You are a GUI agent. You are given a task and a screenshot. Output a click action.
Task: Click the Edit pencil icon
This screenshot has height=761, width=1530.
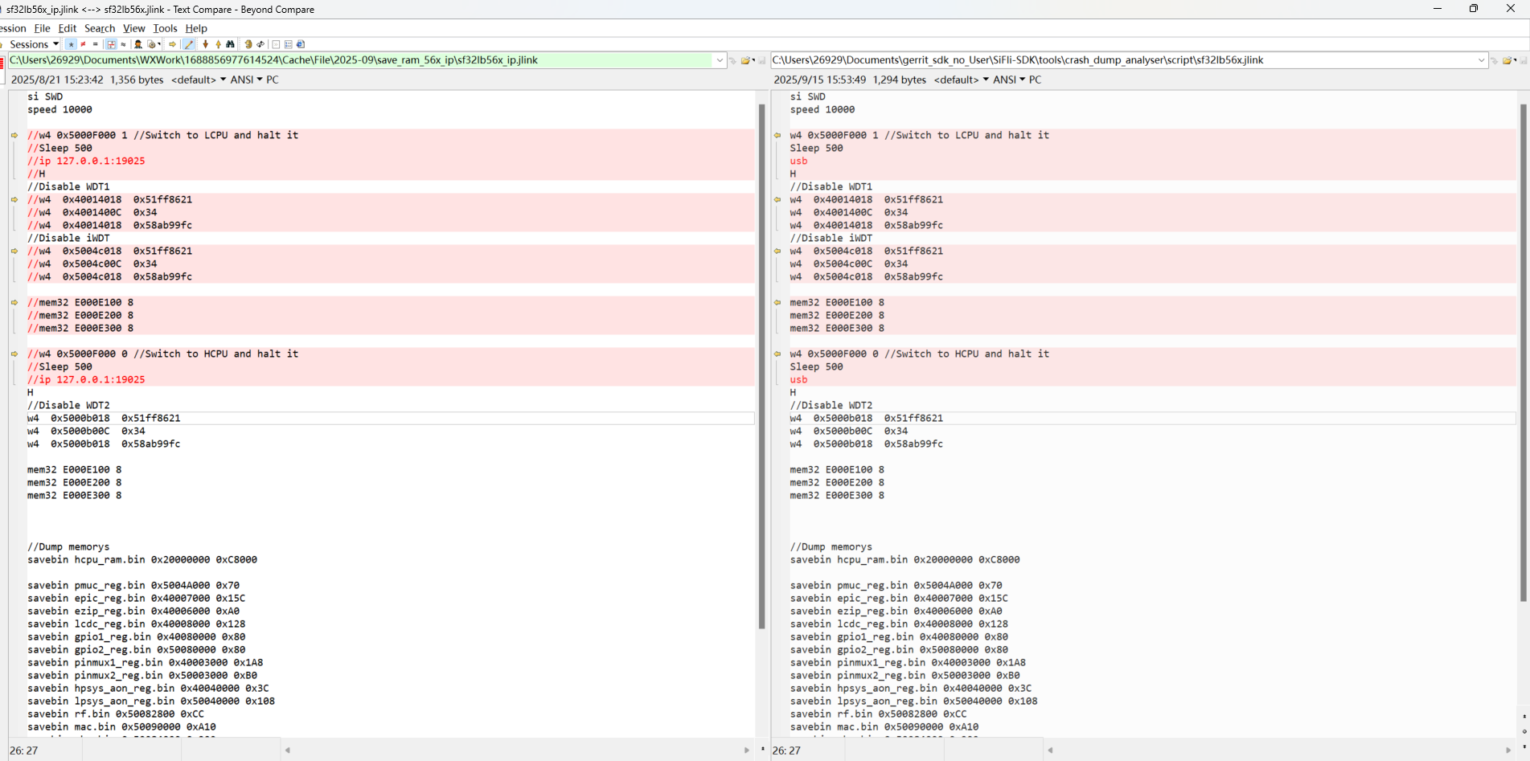[189, 44]
